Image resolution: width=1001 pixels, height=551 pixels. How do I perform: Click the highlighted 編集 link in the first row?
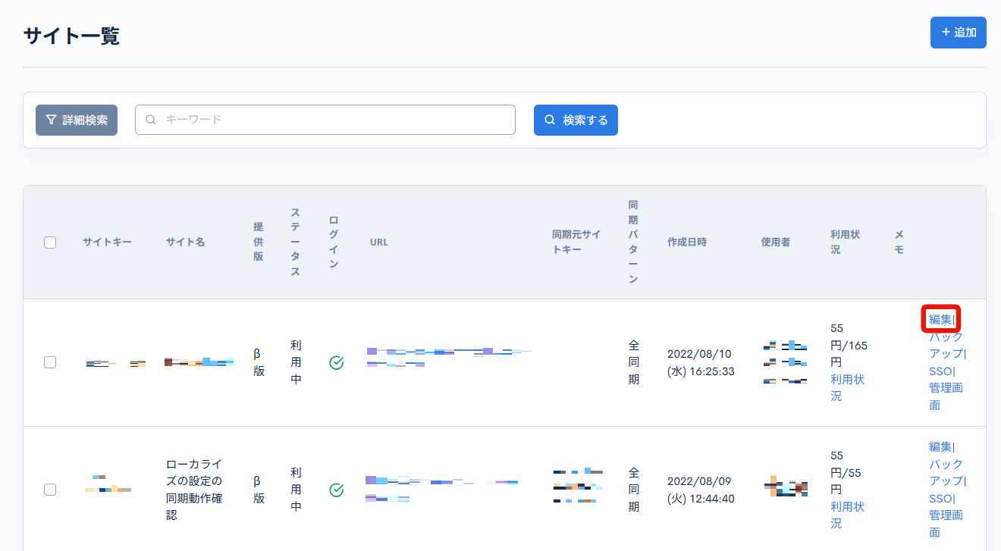click(x=940, y=319)
